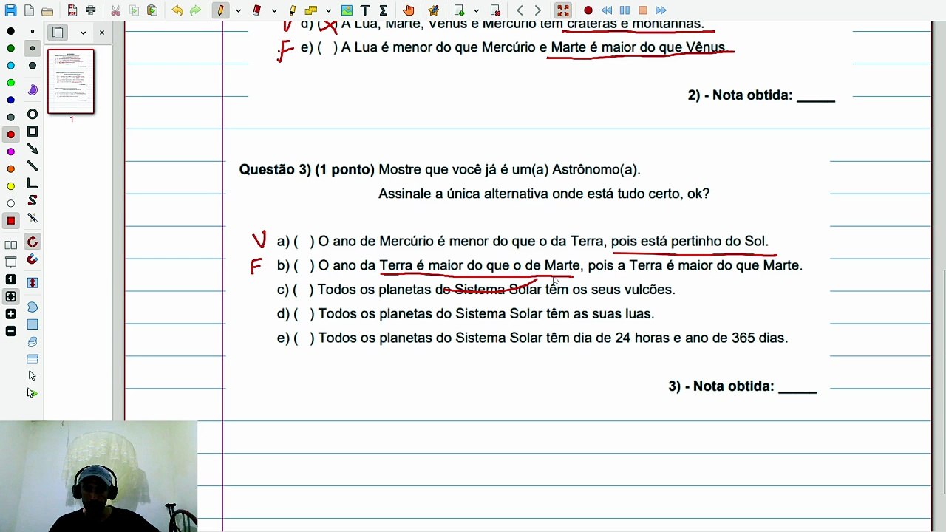The image size is (946, 532).
Task: Insert an image with the Image tool
Action: coord(347,10)
